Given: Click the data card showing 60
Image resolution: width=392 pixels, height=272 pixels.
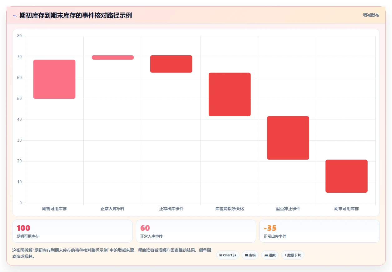Looking at the screenshot, I should pos(196,231).
